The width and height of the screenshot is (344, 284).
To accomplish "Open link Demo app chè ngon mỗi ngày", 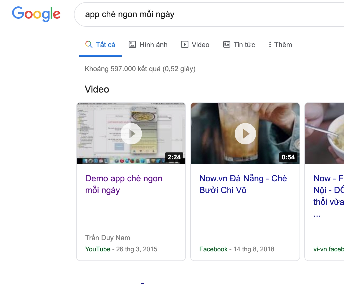I will point(124,184).
